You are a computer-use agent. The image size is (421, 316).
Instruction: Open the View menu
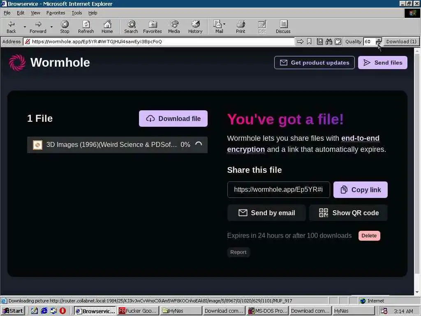pos(35,13)
